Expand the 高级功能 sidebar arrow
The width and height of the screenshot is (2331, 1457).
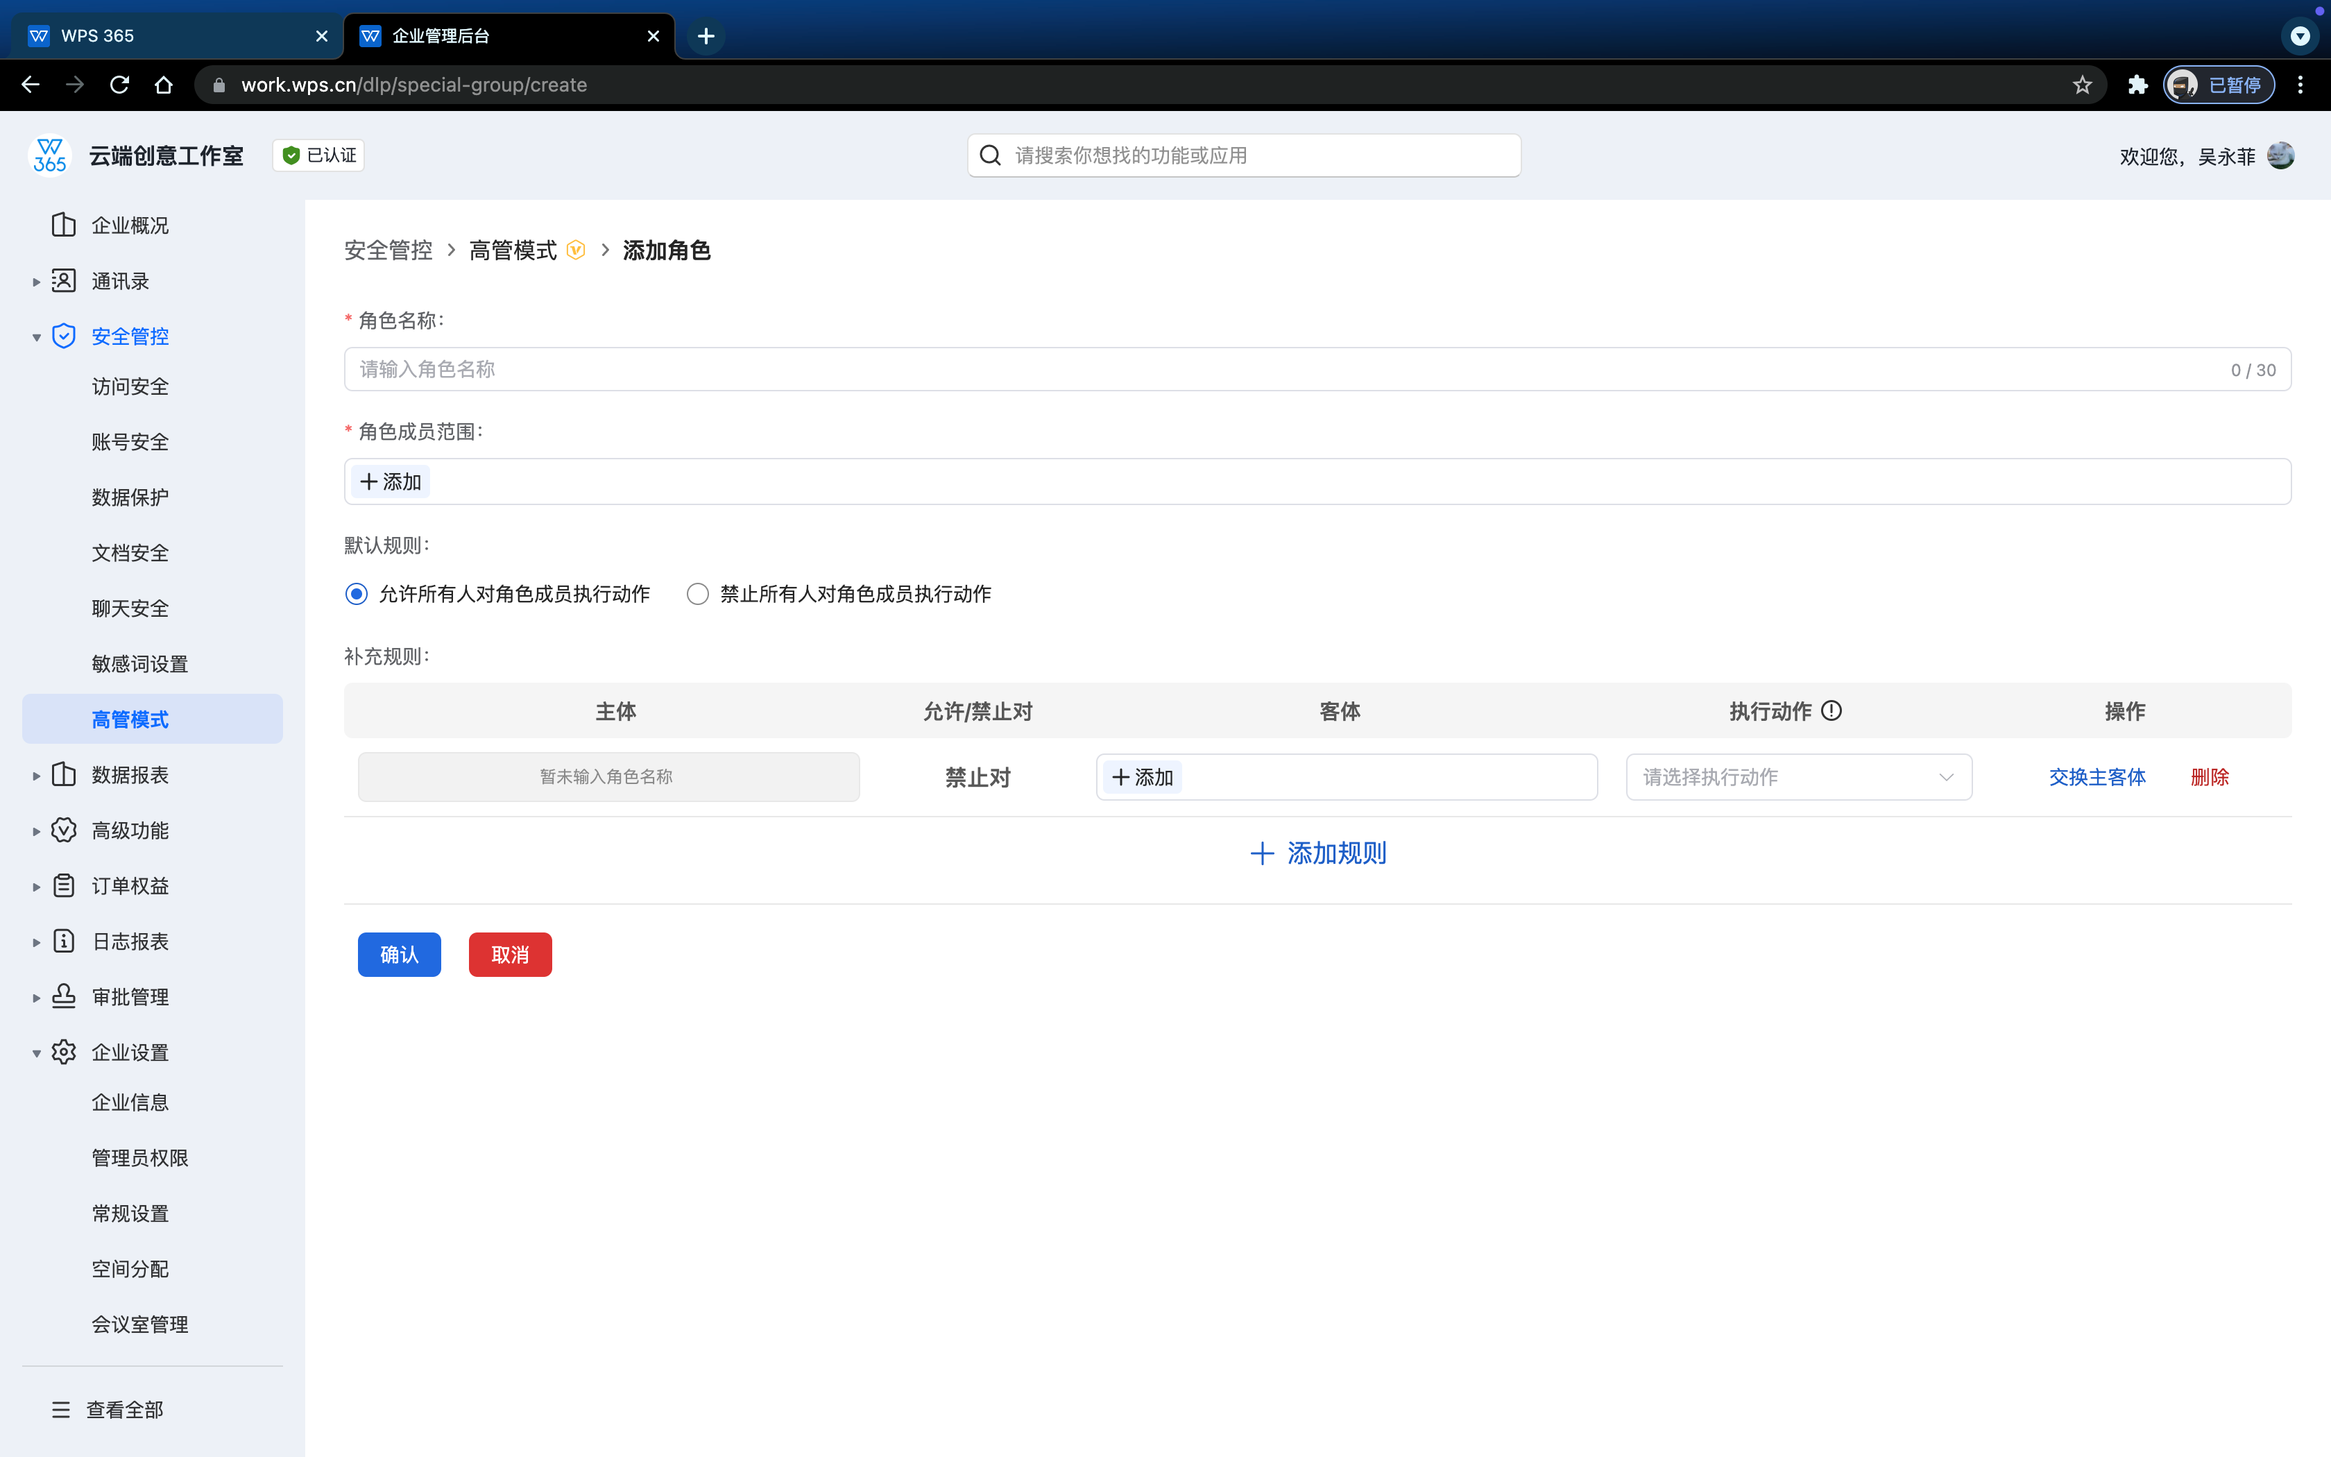point(35,830)
